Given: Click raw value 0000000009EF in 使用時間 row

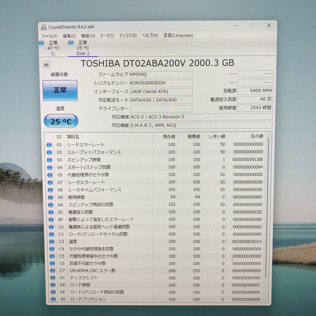Looking at the screenshot, I should (248, 197).
